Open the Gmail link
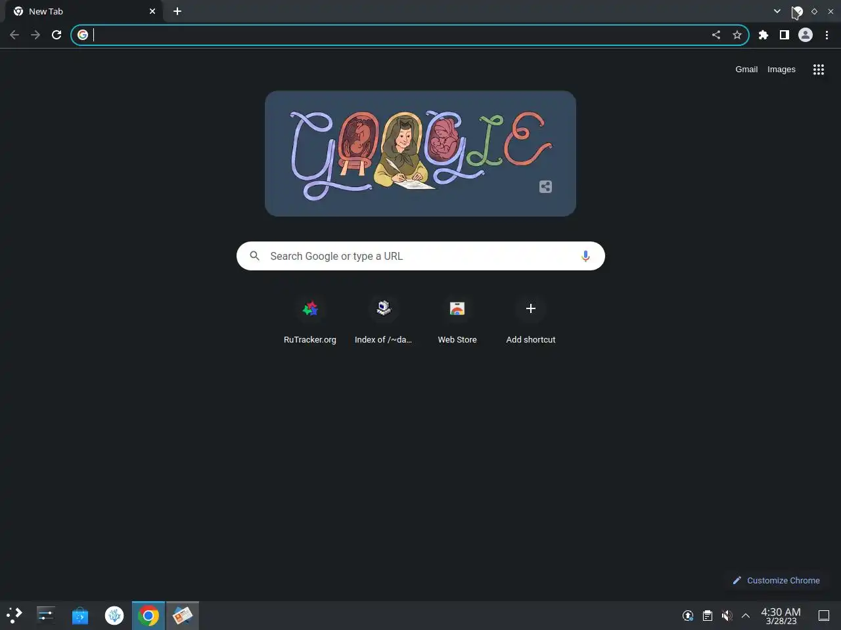 tap(746, 69)
